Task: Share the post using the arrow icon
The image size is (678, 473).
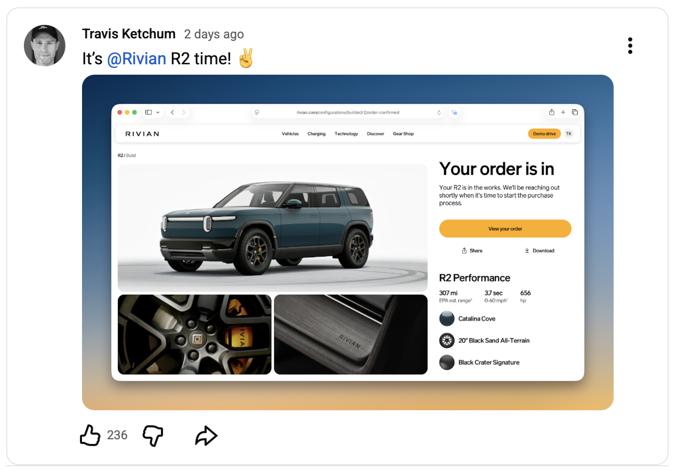Action: [x=206, y=436]
